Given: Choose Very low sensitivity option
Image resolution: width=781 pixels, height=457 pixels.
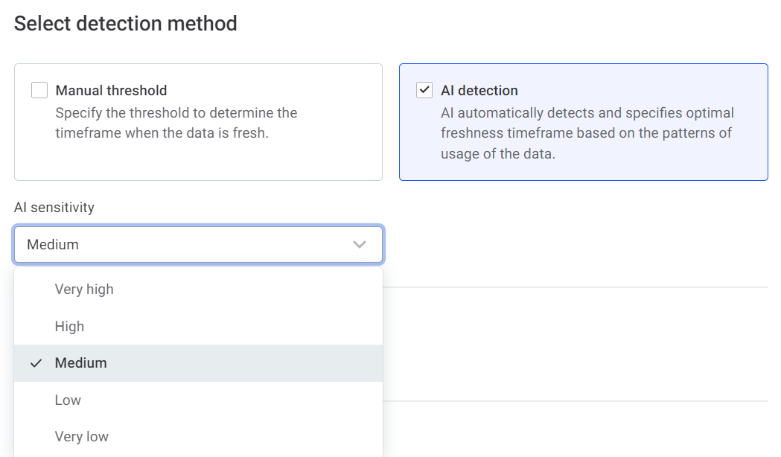Looking at the screenshot, I should pyautogui.click(x=82, y=437).
